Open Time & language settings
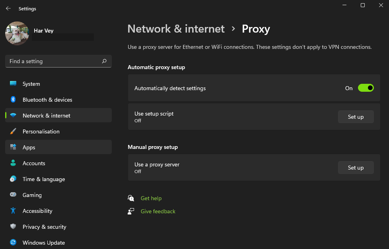The image size is (389, 249). [58, 179]
